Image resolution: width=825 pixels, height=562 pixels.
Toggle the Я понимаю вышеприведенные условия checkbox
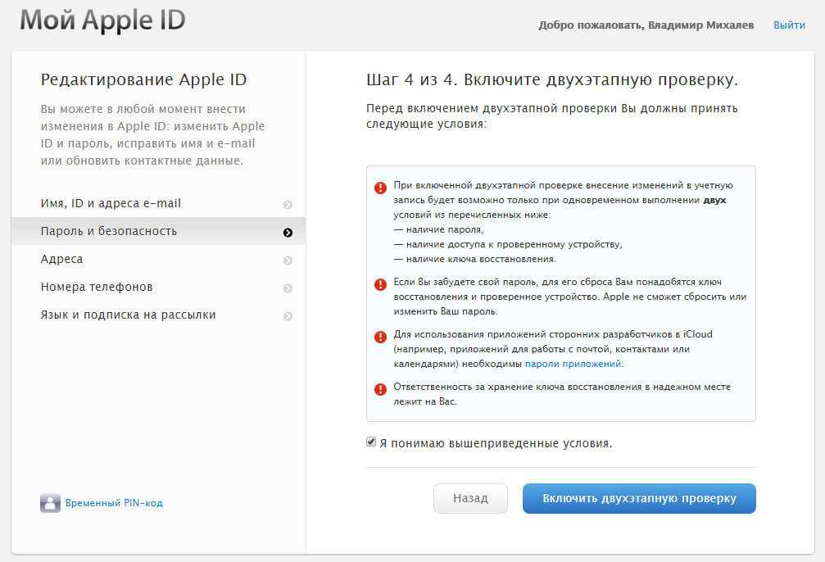click(x=371, y=442)
